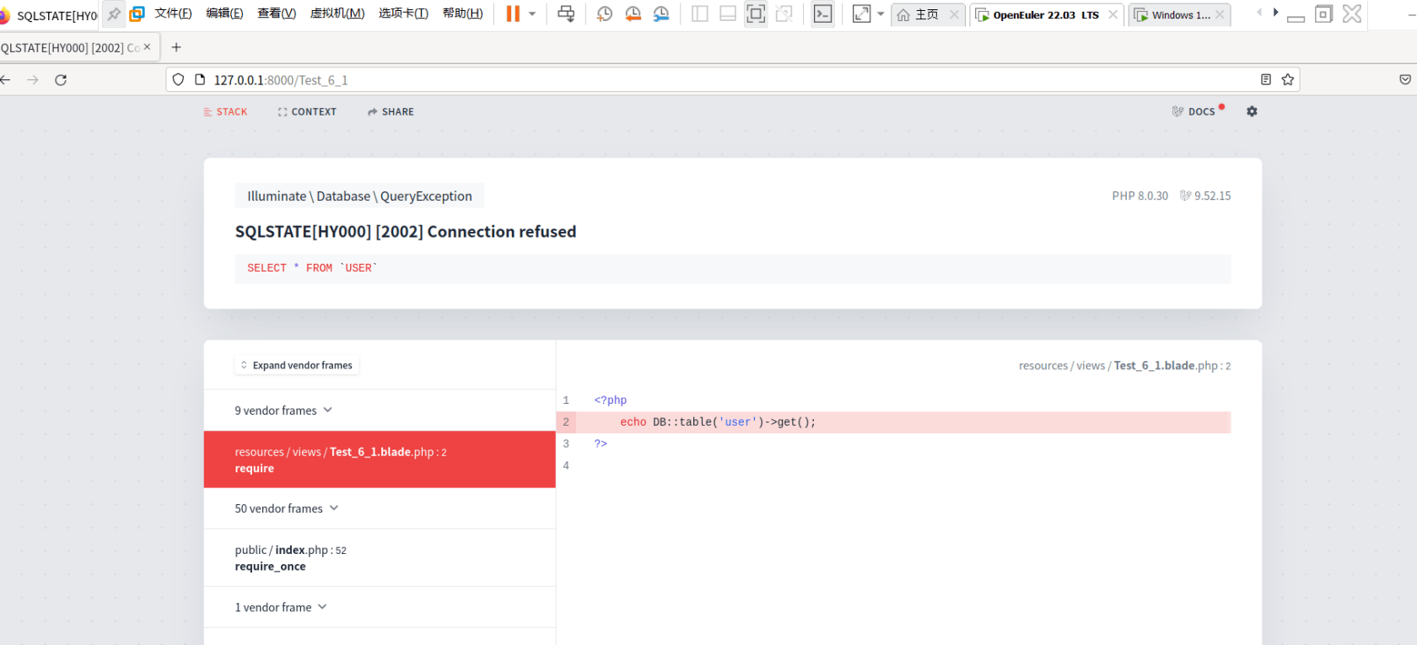
Task: Close the 主页 tab
Action: tap(954, 14)
